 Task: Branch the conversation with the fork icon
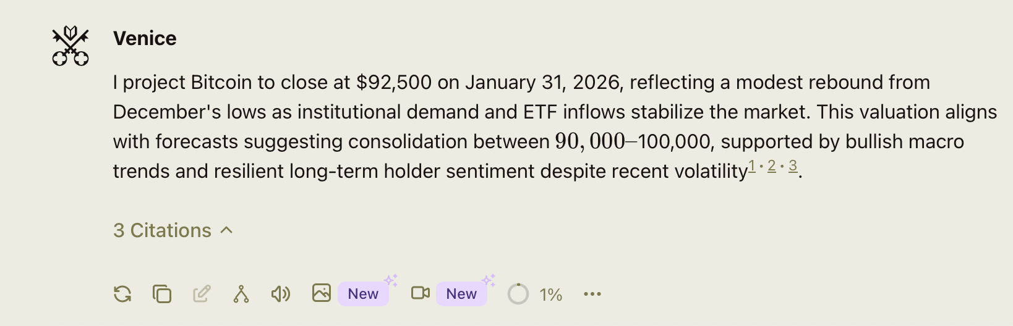pyautogui.click(x=241, y=294)
